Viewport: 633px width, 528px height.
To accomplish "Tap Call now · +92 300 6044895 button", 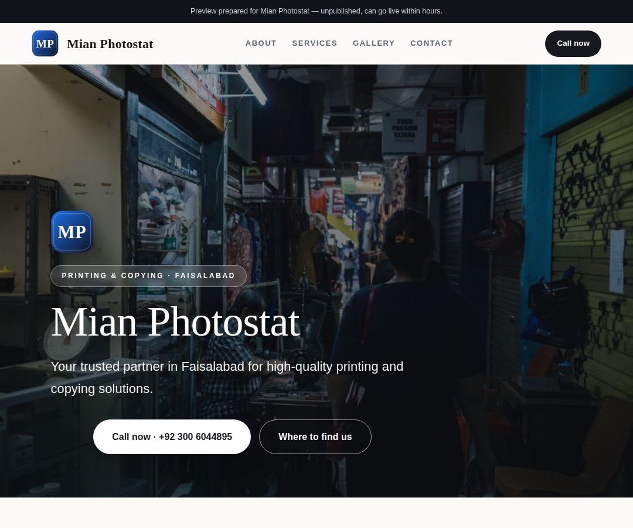I will (172, 436).
